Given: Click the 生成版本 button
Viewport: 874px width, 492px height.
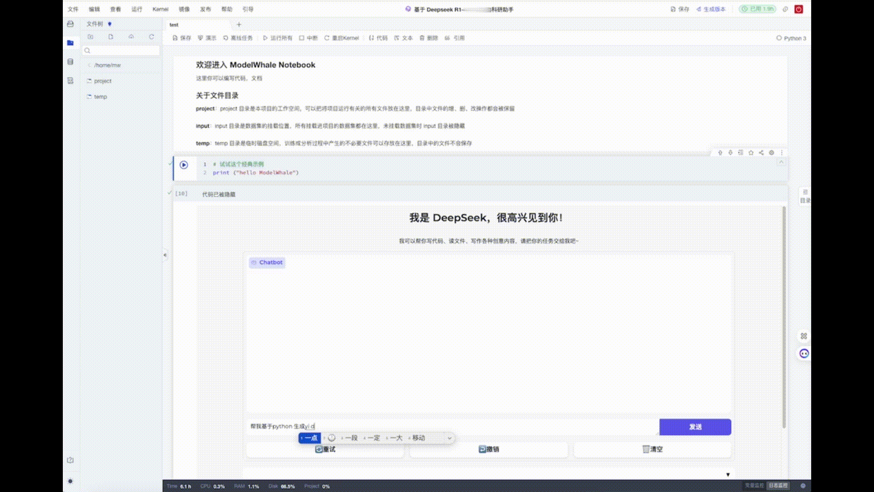Looking at the screenshot, I should pos(711,9).
